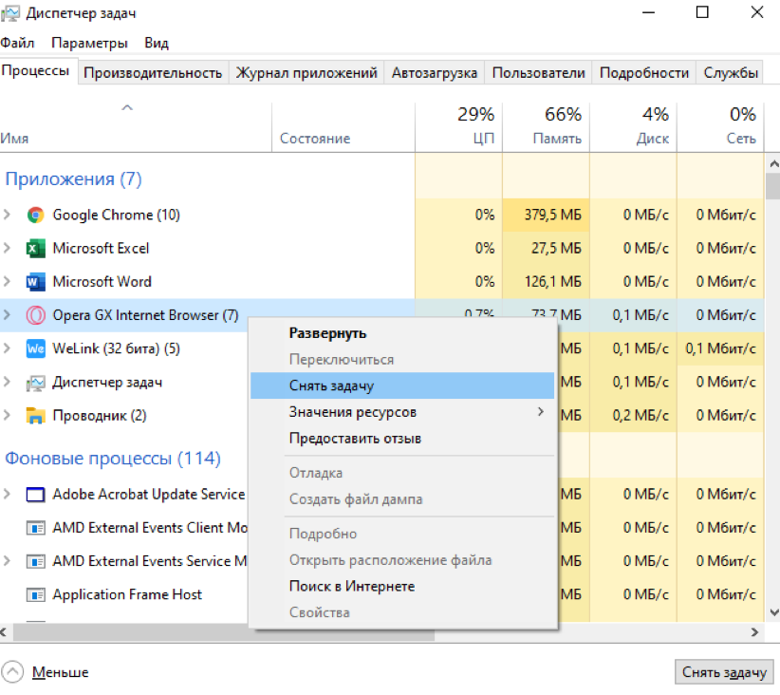Expand the Opera GX Internet Browser group

(x=7, y=315)
